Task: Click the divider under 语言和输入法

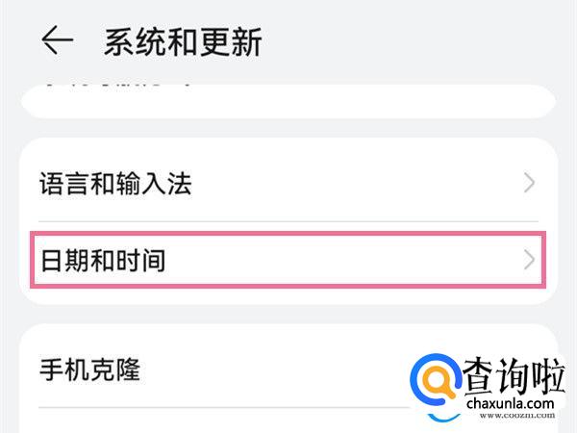Action: click(288, 221)
